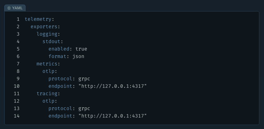The width and height of the screenshot is (264, 129).
Task: Click line number 1 in the gutter
Action: coord(18,19)
